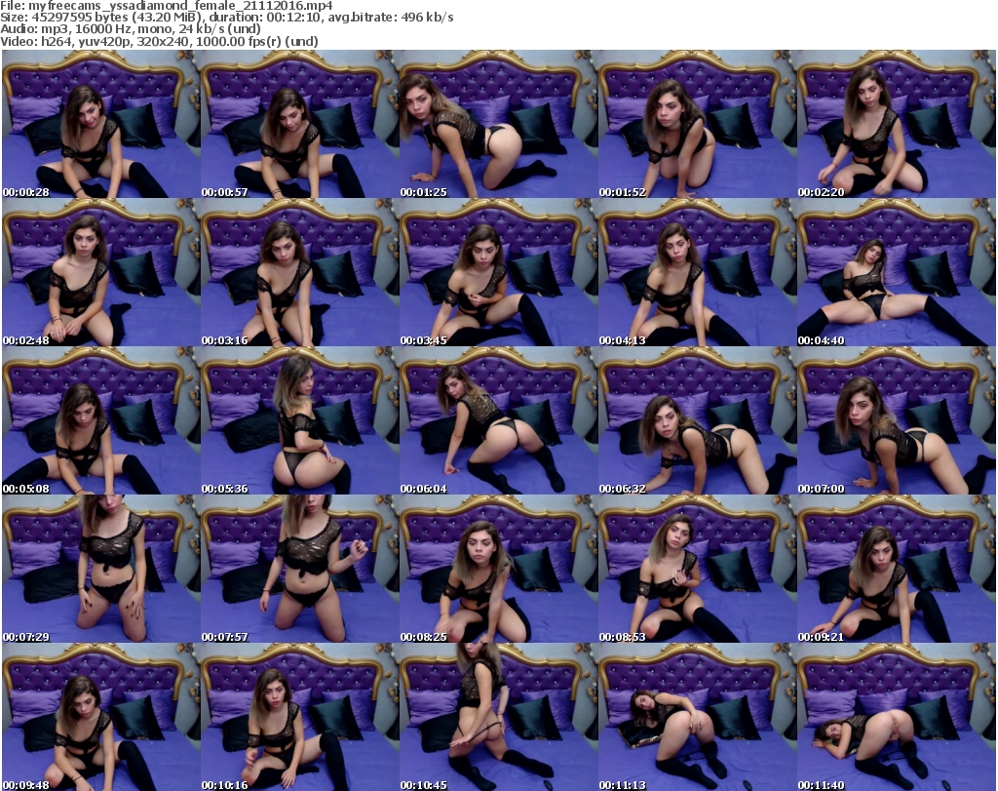Select the 'Video: h264, yuv420p' line
The width and height of the screenshot is (998, 791).
tap(159, 41)
